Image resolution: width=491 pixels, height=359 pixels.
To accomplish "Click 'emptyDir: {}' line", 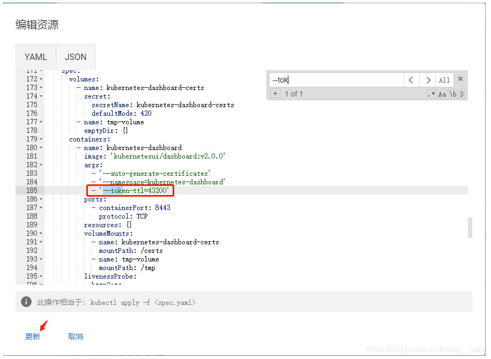I will click(x=106, y=131).
